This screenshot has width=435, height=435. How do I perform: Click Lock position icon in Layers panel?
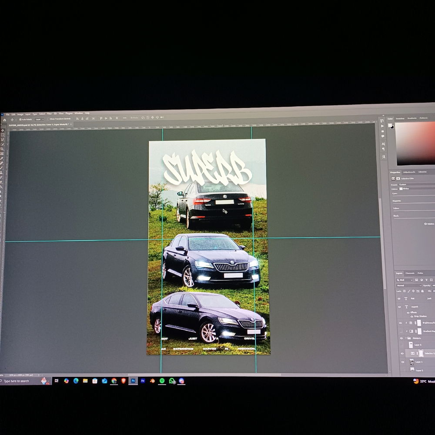pos(413,291)
